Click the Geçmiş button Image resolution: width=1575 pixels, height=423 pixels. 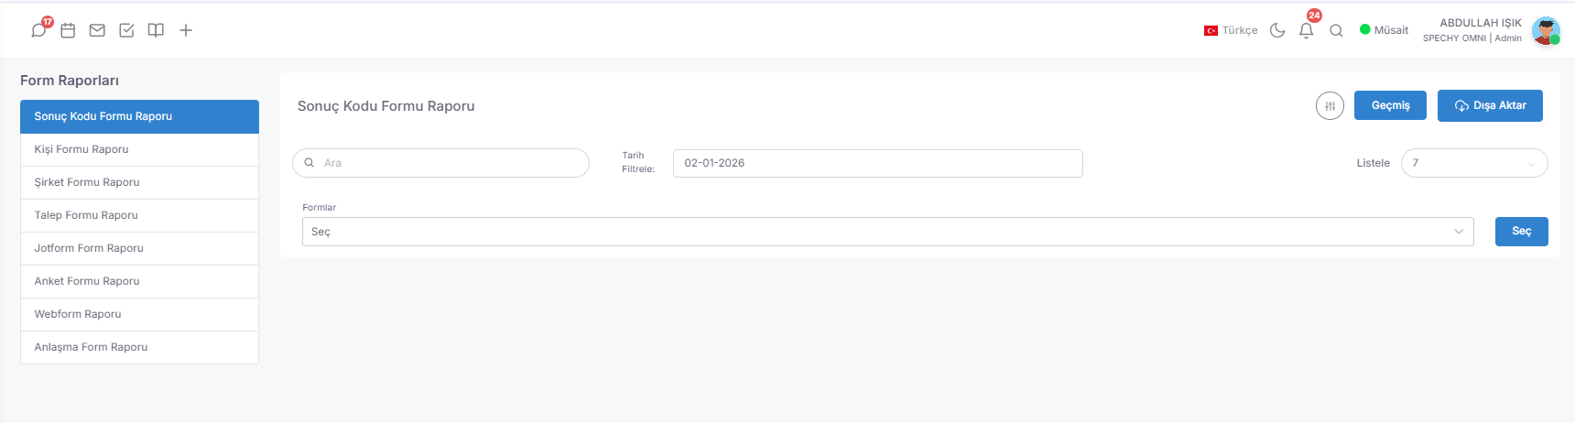point(1390,105)
